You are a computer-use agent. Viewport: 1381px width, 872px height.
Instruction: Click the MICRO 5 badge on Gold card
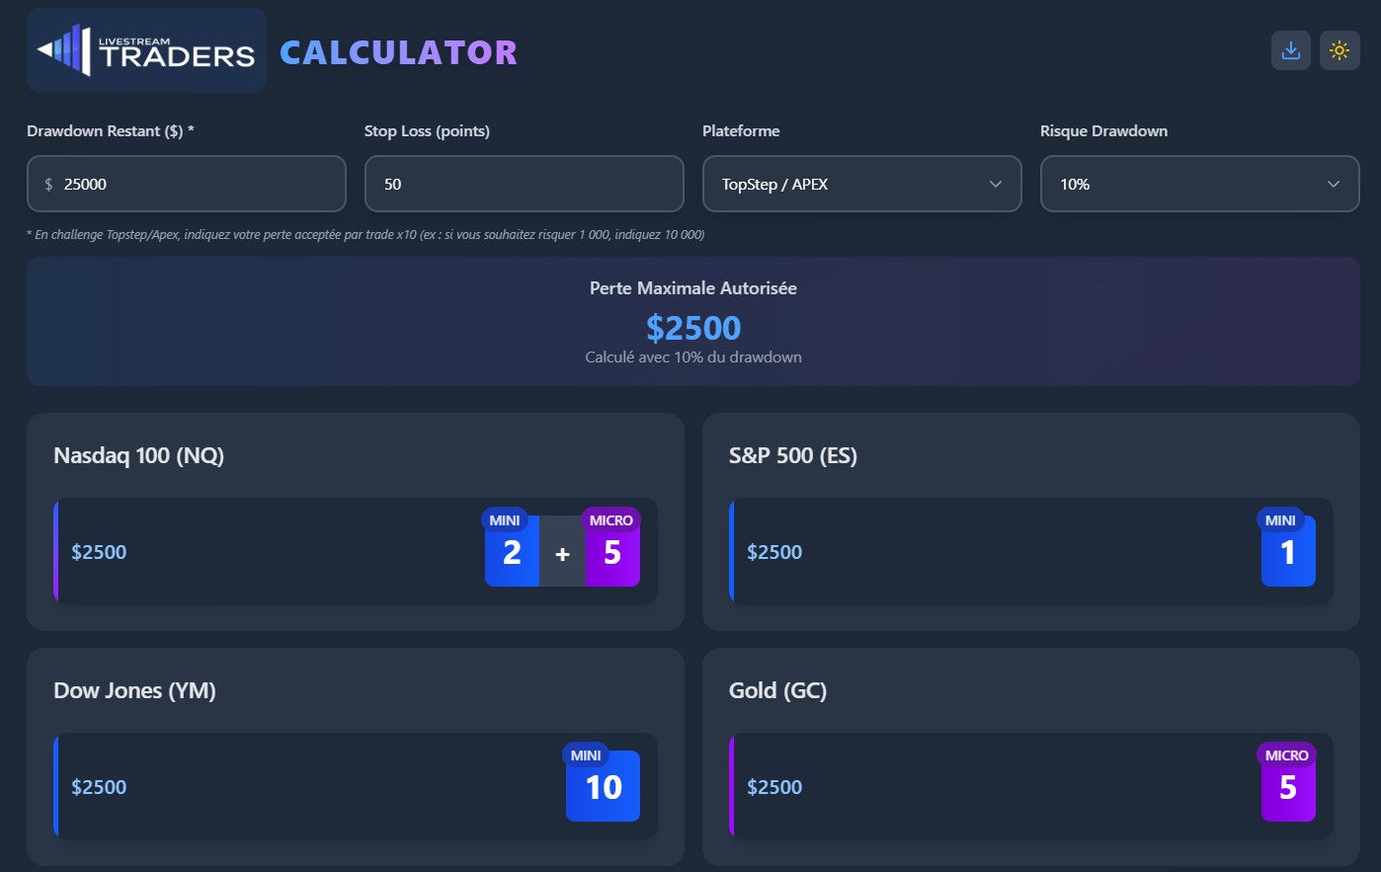[x=1288, y=786]
